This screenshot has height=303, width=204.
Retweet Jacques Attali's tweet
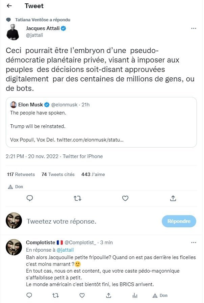(x=77, y=198)
